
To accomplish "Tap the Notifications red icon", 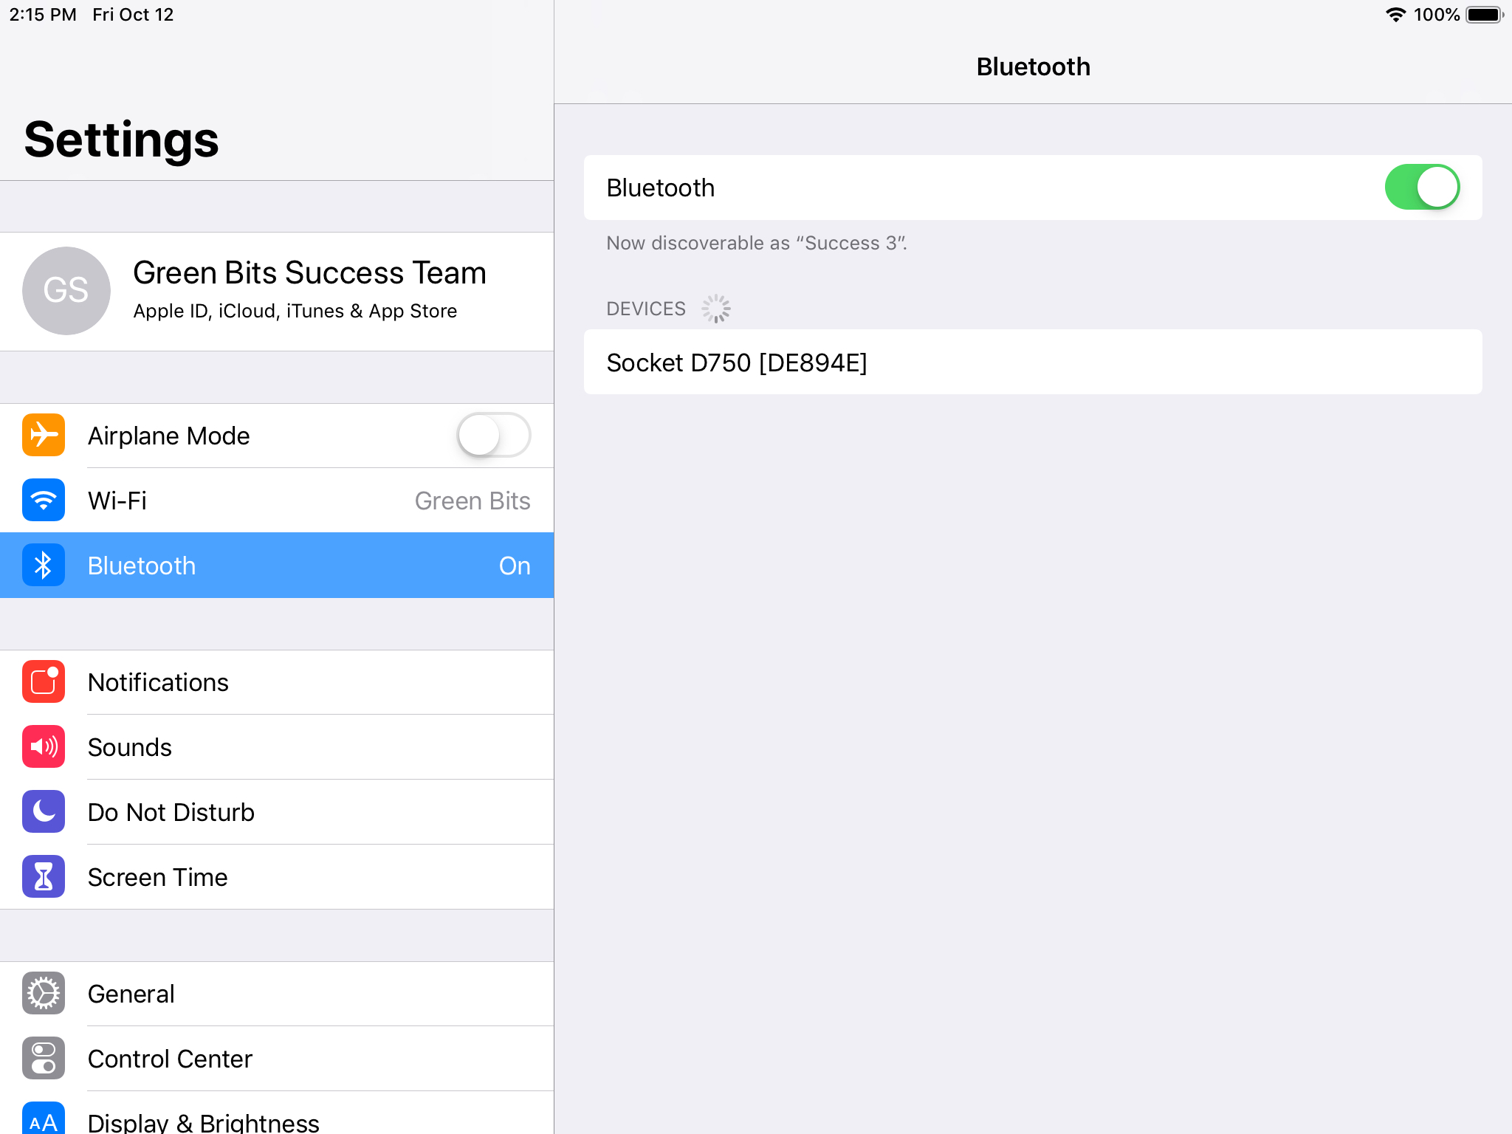I will pyautogui.click(x=44, y=682).
